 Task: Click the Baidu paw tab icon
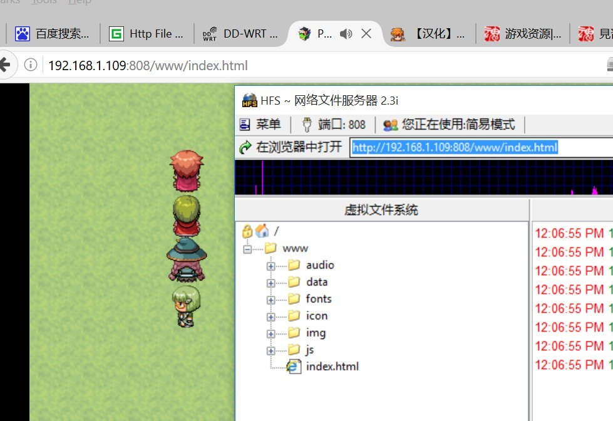coord(23,34)
